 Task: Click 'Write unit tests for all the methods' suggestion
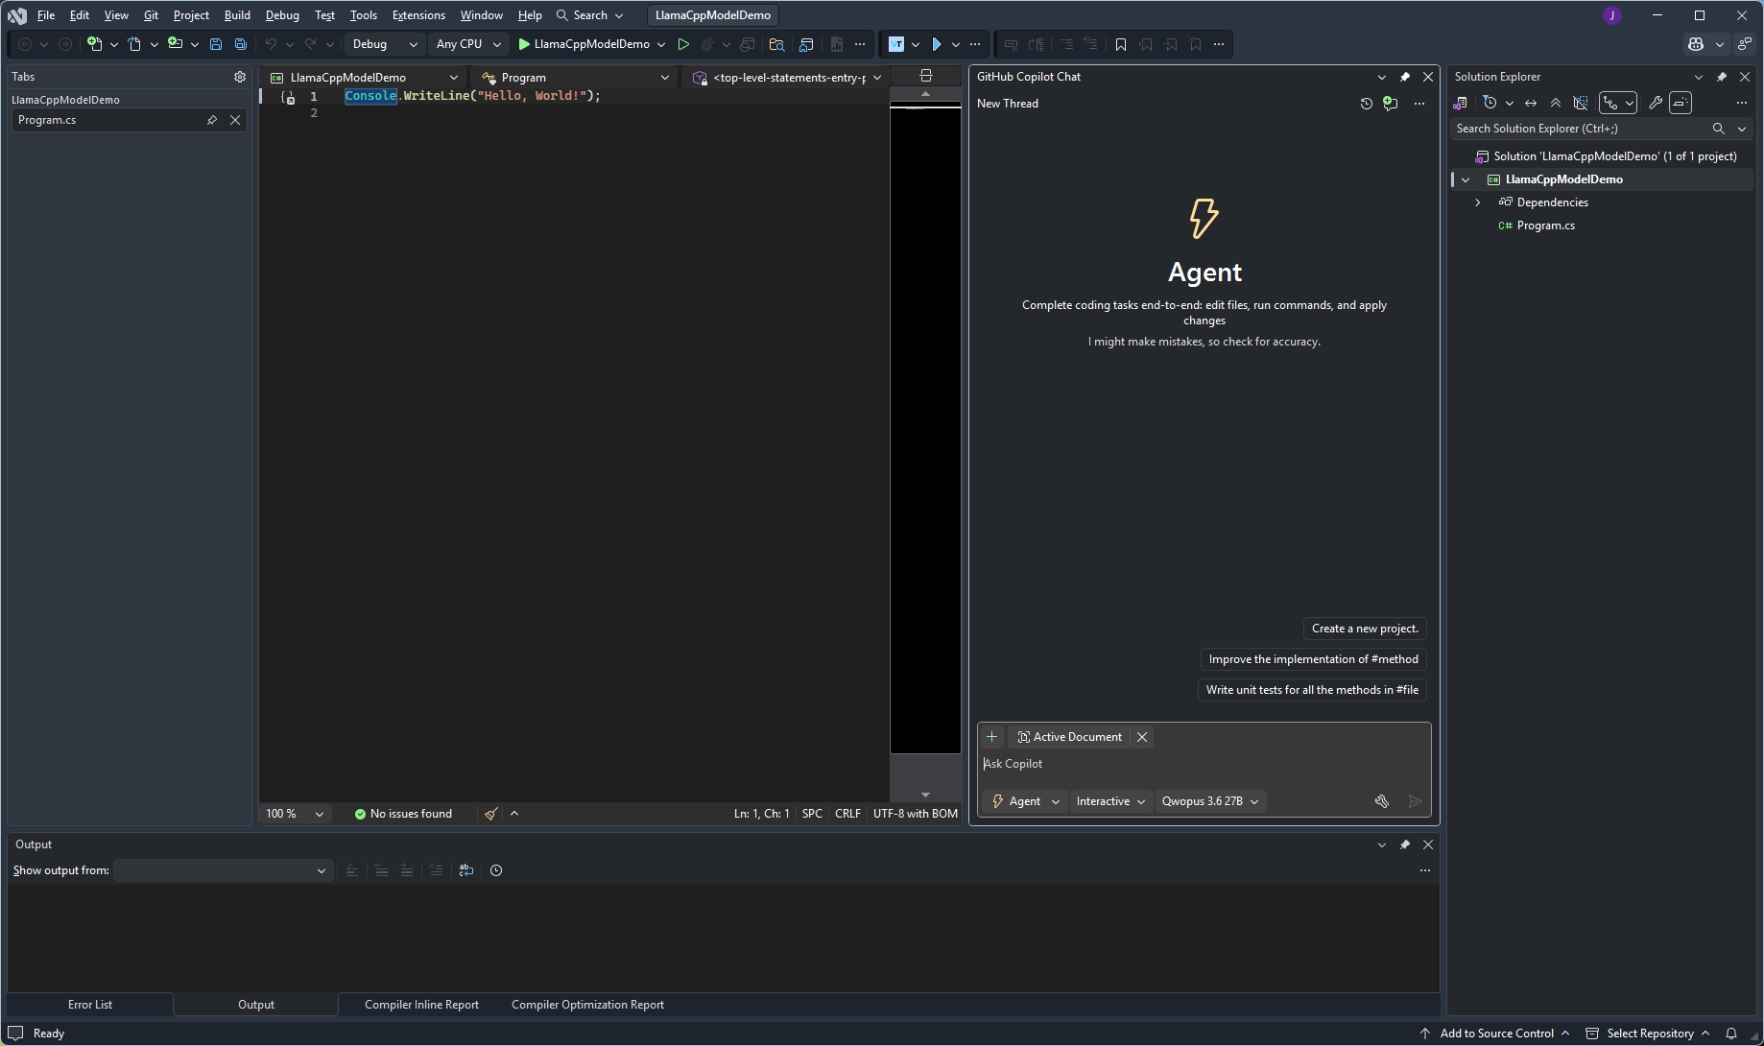1312,690
